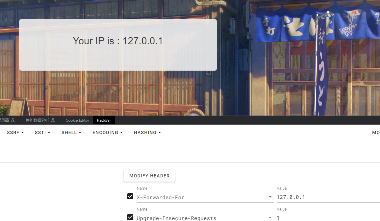The image size is (380, 221).
Task: Expand the SSTI menu
Action: pyautogui.click(x=42, y=132)
